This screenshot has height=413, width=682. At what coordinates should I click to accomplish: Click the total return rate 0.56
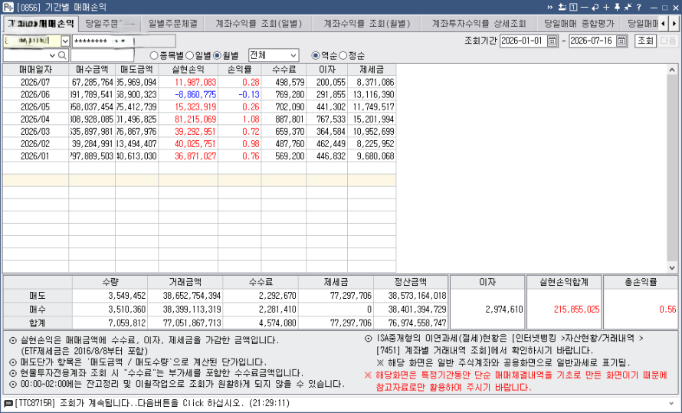(x=667, y=310)
